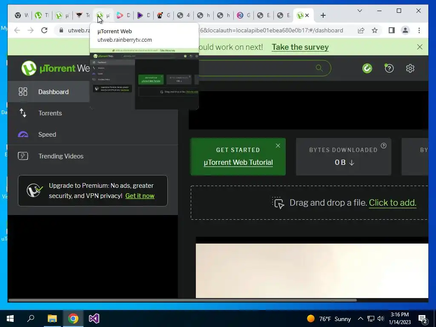
Task: Open the Torrents sidebar item
Action: click(92, 113)
